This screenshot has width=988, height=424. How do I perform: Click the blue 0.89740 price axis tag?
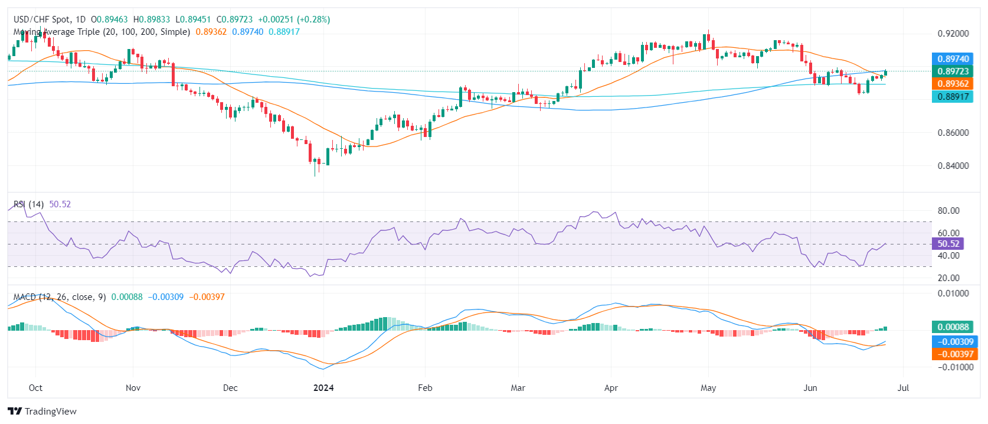(x=953, y=59)
